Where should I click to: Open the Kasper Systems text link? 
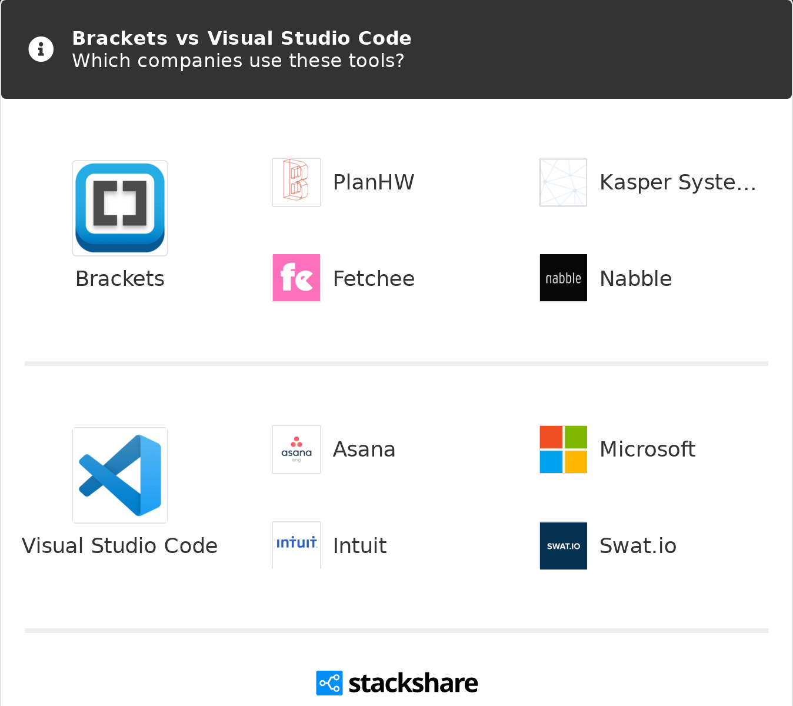(678, 182)
